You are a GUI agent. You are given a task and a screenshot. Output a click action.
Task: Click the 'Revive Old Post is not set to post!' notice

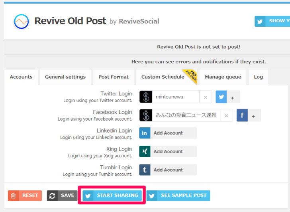point(199,47)
